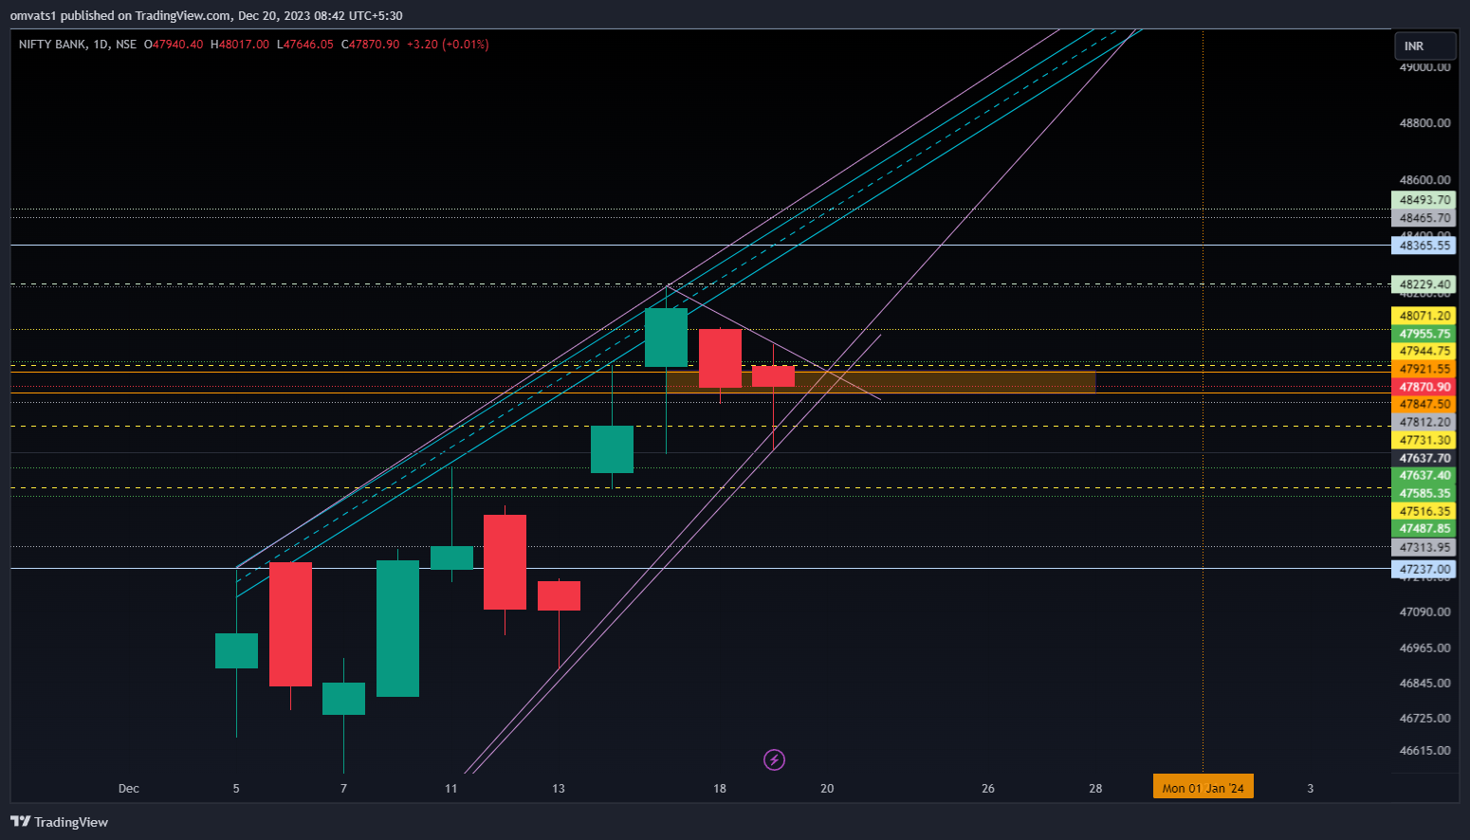The width and height of the screenshot is (1470, 840).
Task: Click the 20 date label on time axis
Action: tap(827, 789)
